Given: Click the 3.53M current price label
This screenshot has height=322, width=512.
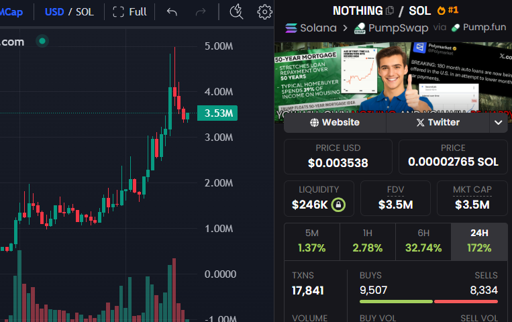Looking at the screenshot, I should (x=217, y=113).
